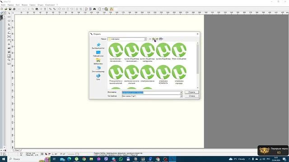Viewport: 289px width, 162px height.
Task: Go up one folder level in Open dialog
Action: click(x=154, y=39)
